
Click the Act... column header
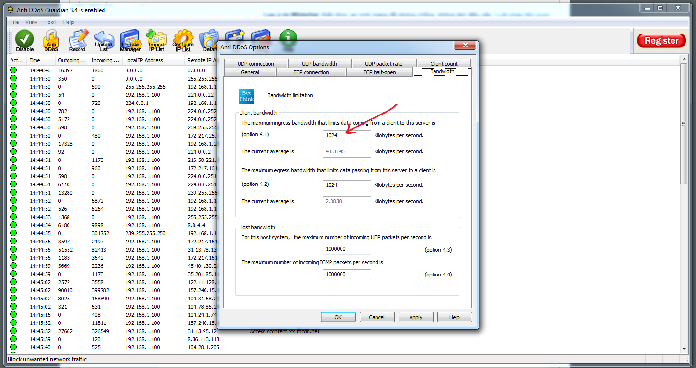17,60
